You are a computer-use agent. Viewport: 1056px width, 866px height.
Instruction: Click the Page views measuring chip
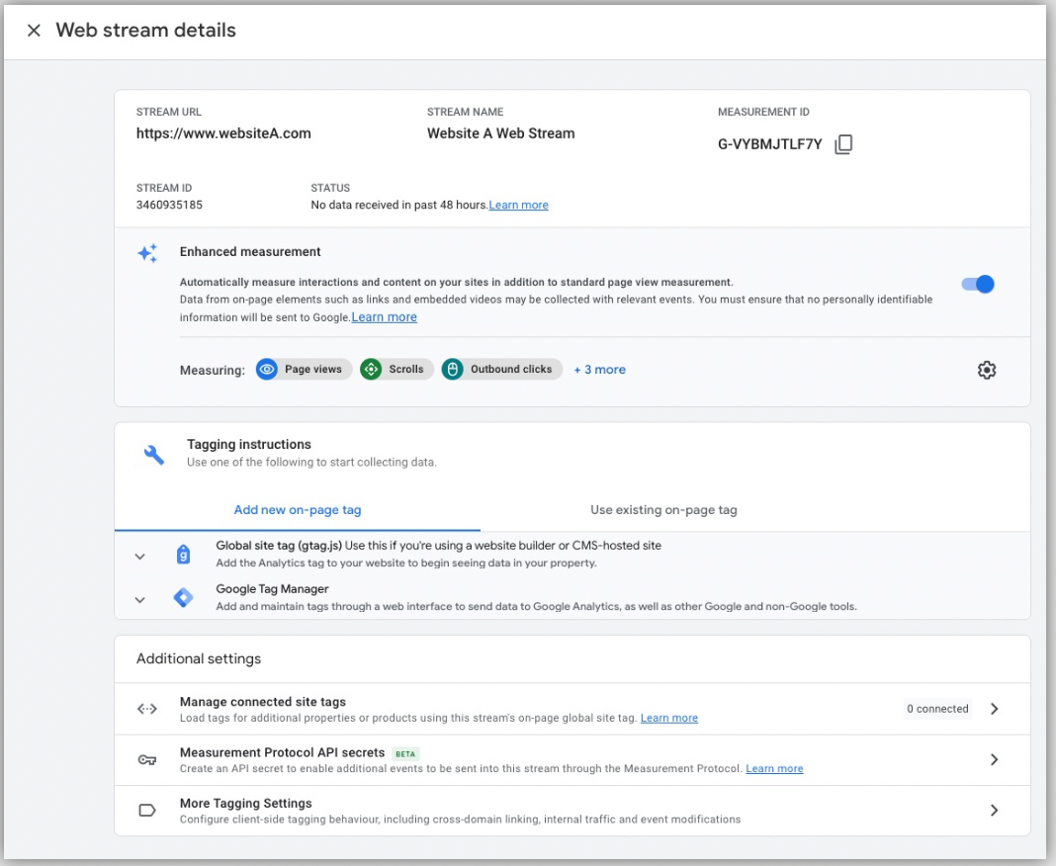[304, 370]
